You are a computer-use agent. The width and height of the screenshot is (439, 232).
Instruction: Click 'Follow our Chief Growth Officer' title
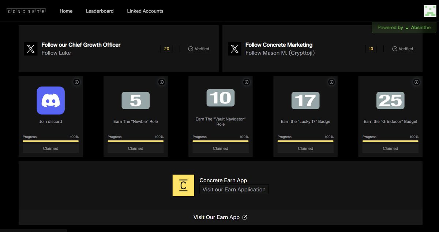(x=81, y=45)
